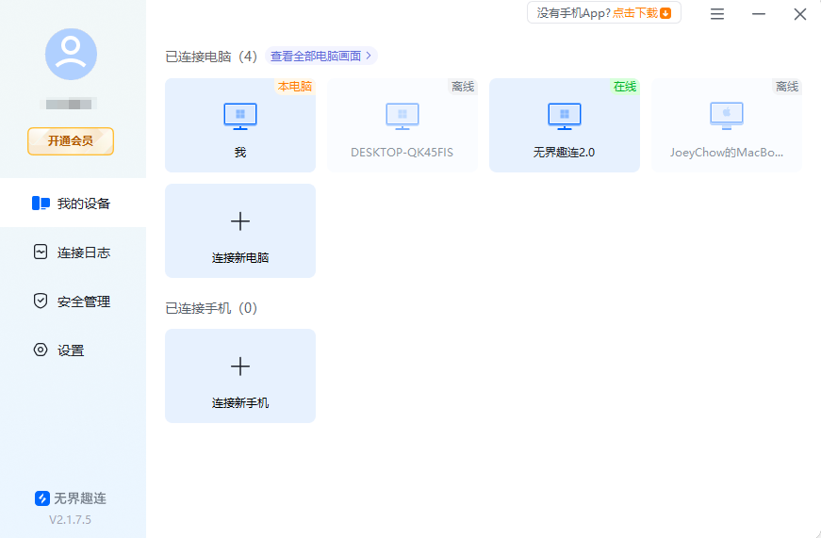Click the 没有手机App? text
821x538 pixels.
tap(574, 13)
